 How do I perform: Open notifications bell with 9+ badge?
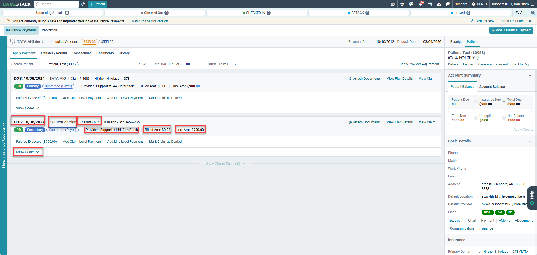[421, 4]
